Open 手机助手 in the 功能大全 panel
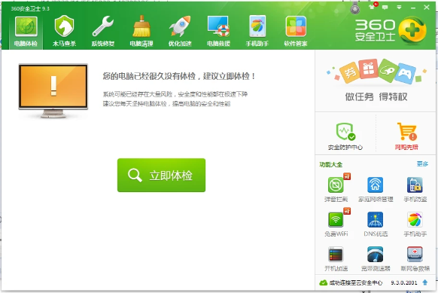 pyautogui.click(x=415, y=224)
